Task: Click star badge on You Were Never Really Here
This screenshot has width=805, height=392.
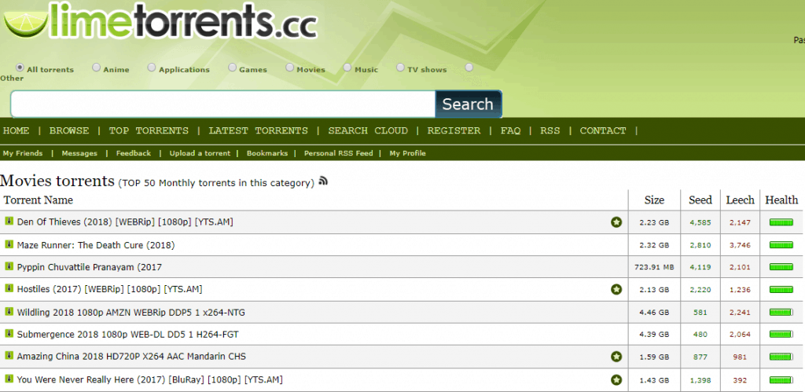Action: (x=616, y=380)
